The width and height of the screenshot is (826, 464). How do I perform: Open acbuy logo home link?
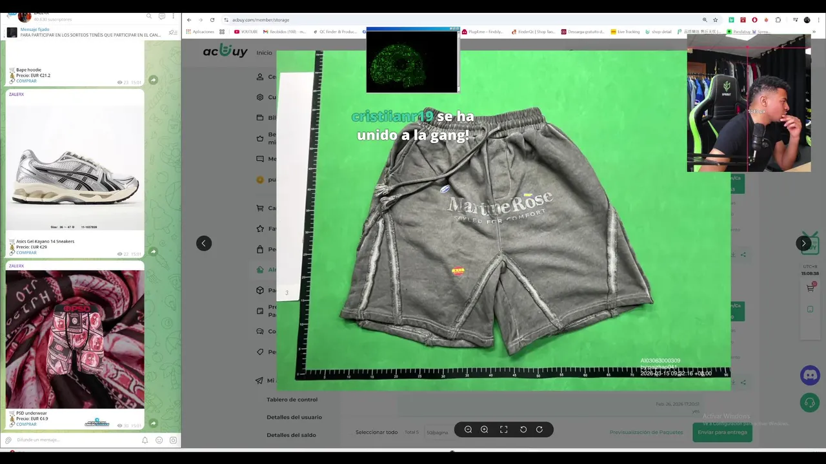[225, 52]
